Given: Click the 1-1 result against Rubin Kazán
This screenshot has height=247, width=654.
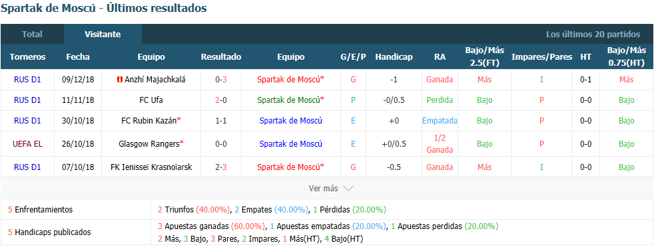Looking at the screenshot, I should tap(221, 121).
